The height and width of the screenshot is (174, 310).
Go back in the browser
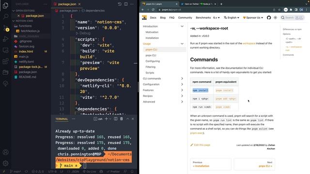tap(143, 10)
